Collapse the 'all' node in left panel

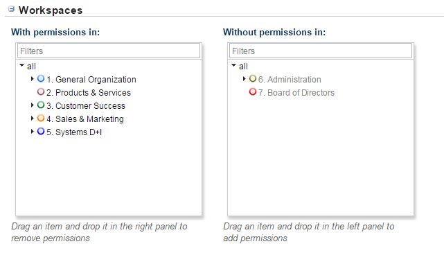[21, 65]
